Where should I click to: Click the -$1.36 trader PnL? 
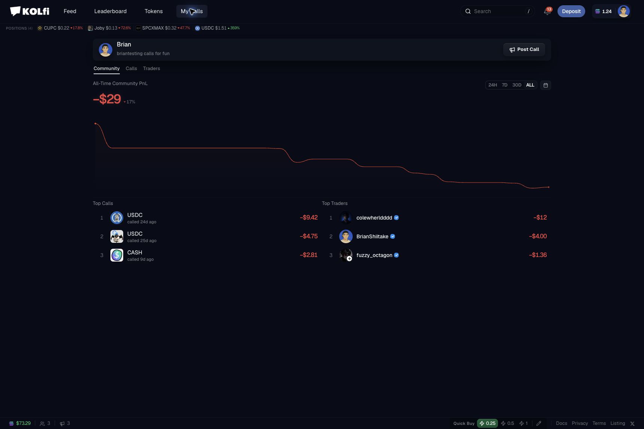click(x=538, y=255)
